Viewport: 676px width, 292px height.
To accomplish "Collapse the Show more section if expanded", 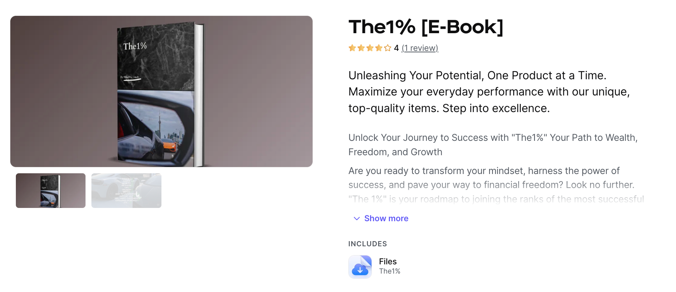I will pos(386,218).
